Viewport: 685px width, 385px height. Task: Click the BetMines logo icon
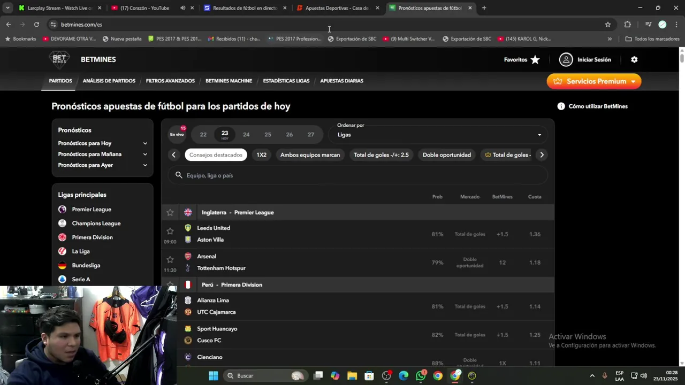pyautogui.click(x=59, y=59)
